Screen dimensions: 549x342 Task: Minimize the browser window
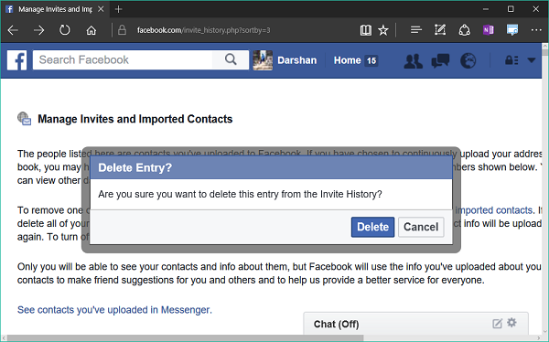485,9
